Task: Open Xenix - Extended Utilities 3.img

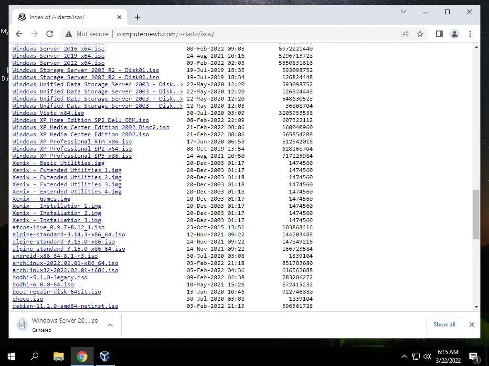Action: tap(67, 184)
